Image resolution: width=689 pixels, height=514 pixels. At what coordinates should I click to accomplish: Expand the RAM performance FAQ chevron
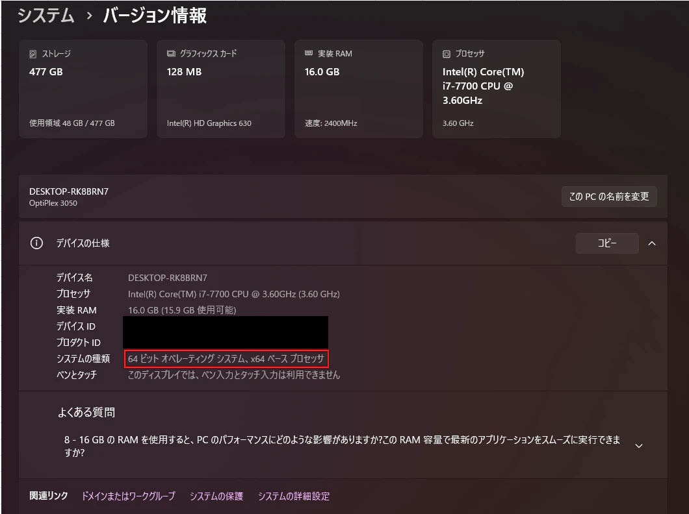pos(640,446)
